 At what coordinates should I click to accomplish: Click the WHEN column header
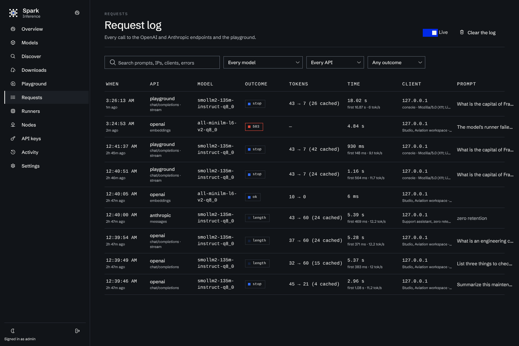pos(112,84)
